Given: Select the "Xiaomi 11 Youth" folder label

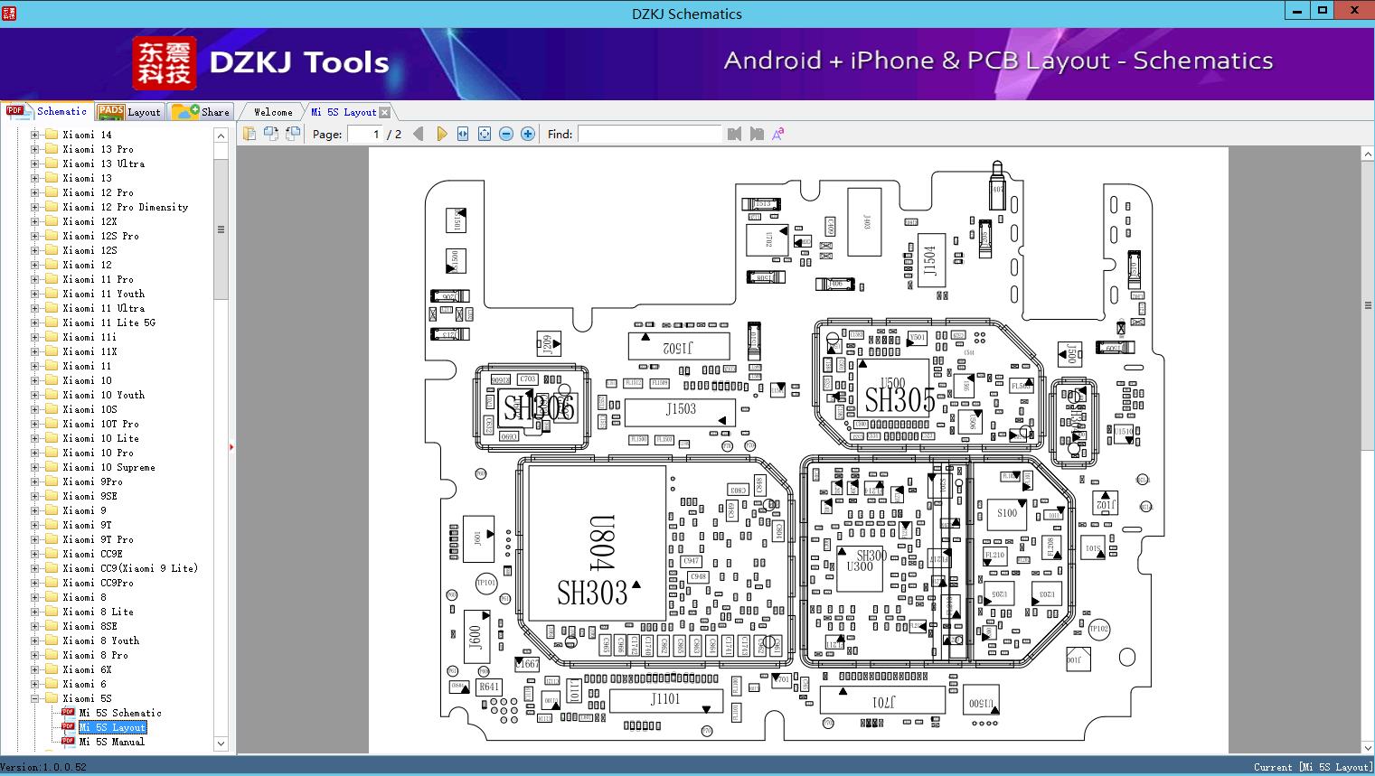Looking at the screenshot, I should click(x=104, y=294).
